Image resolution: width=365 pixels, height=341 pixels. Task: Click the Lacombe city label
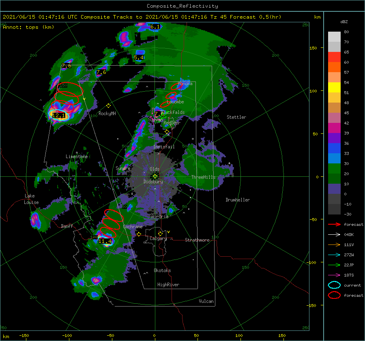[x=175, y=102]
